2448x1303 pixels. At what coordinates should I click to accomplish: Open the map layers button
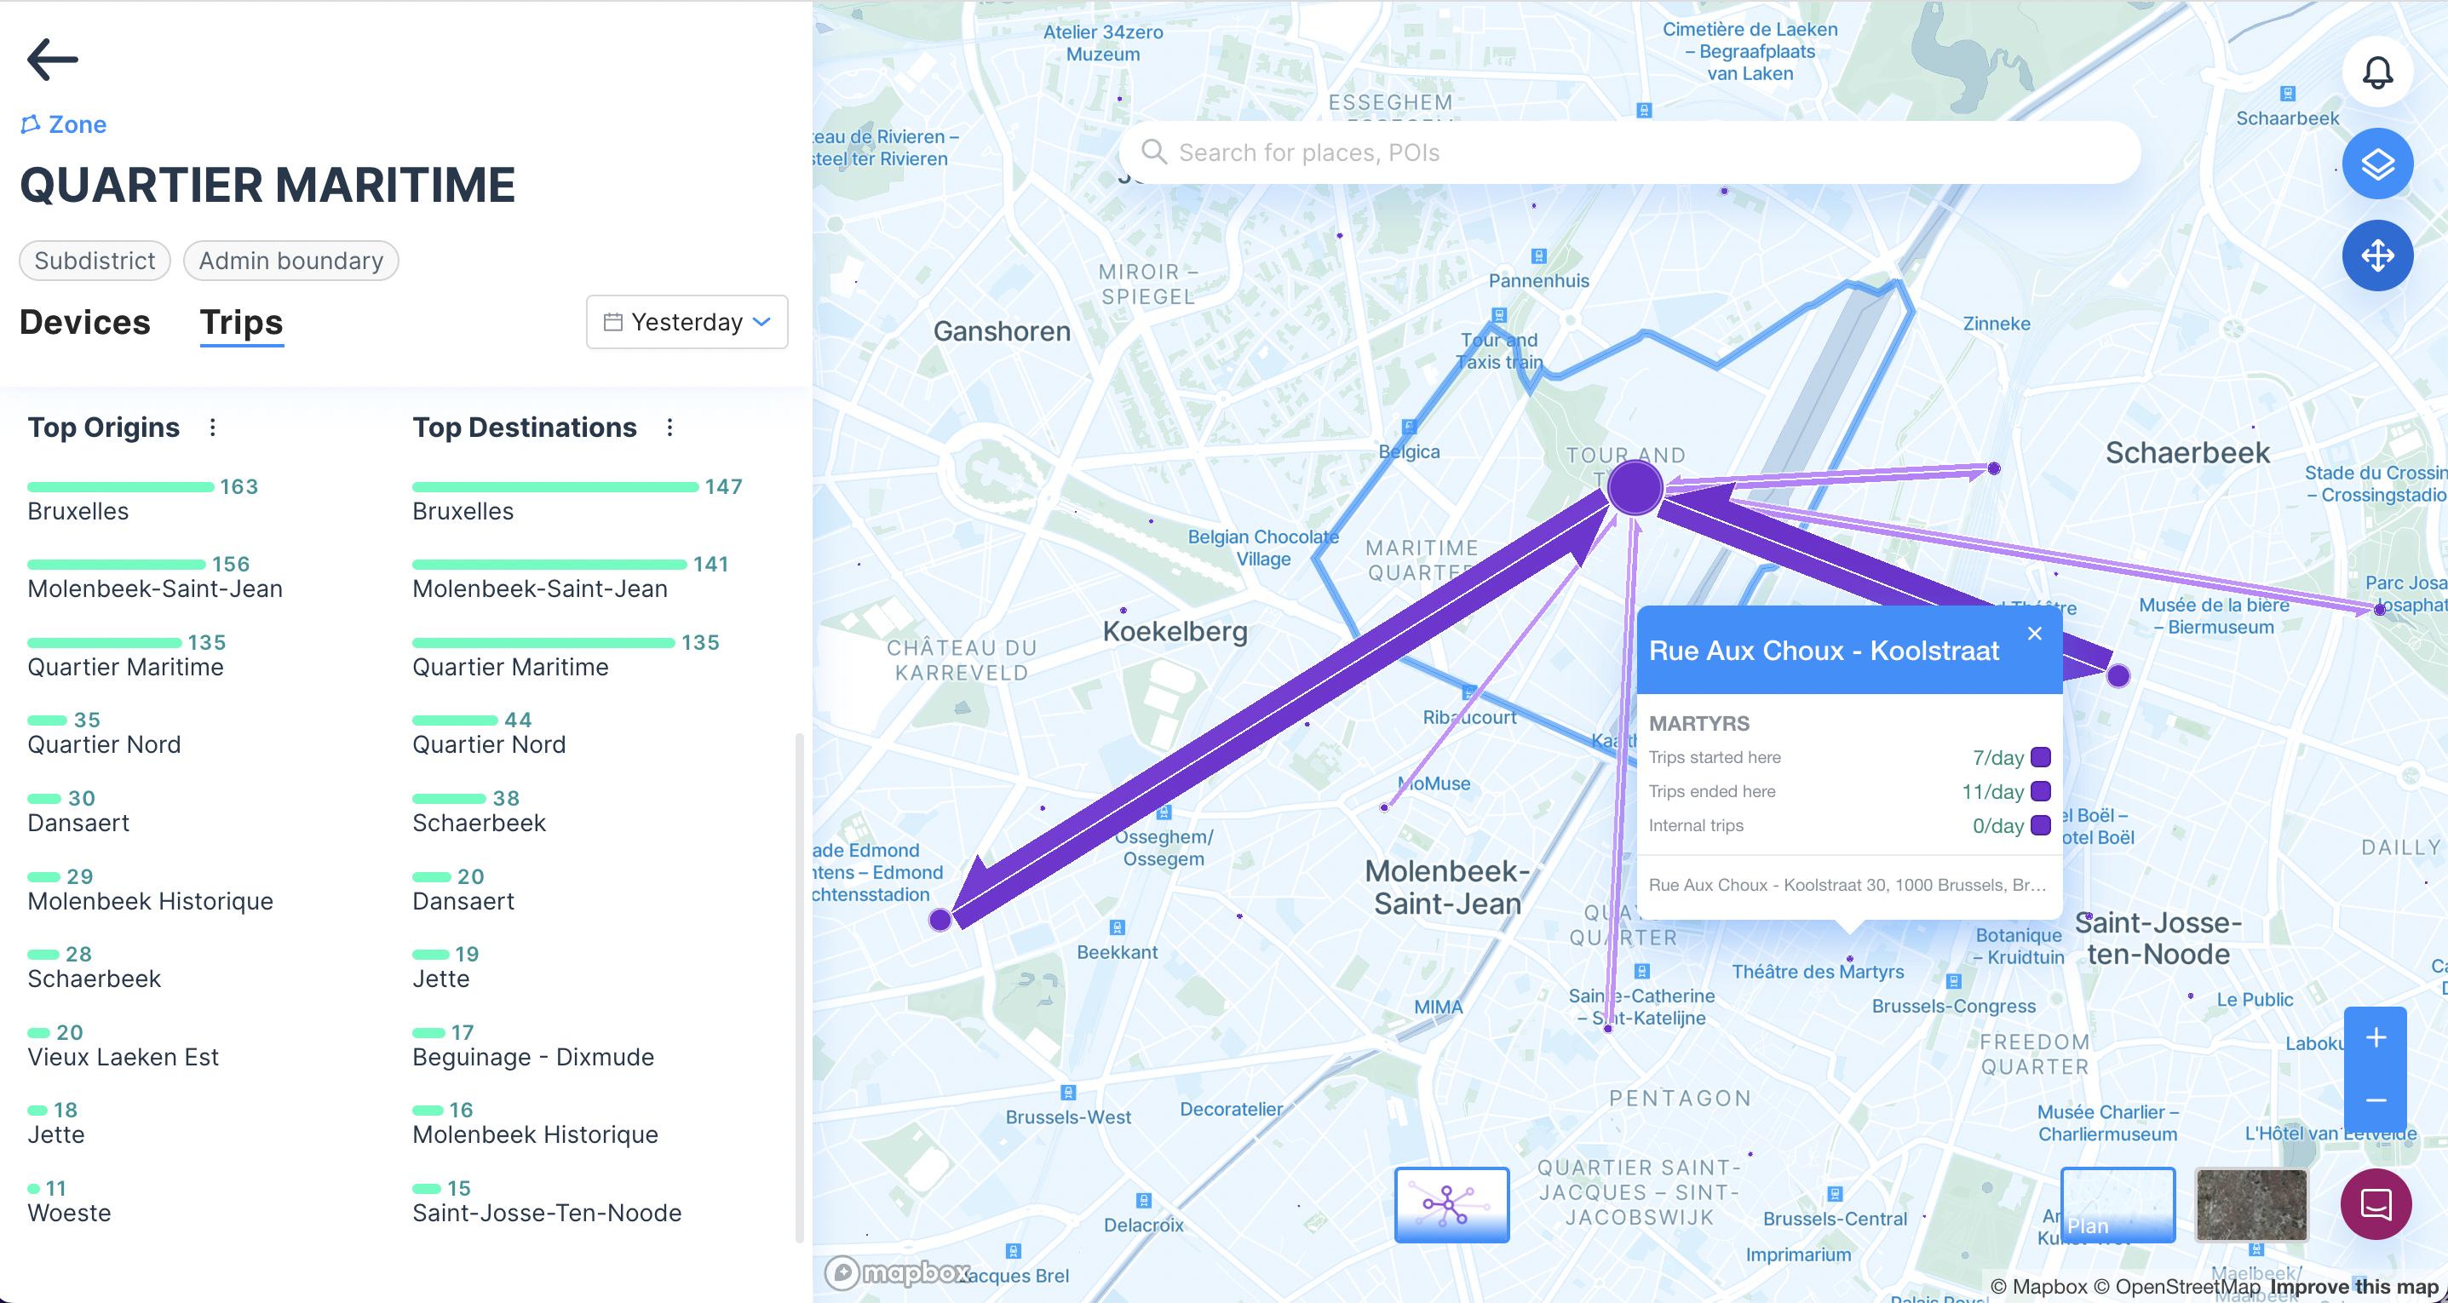tap(2376, 164)
